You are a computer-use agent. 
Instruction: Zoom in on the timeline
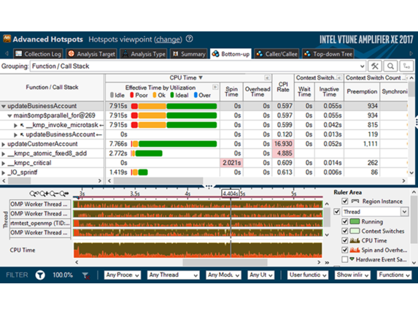tap(44, 194)
